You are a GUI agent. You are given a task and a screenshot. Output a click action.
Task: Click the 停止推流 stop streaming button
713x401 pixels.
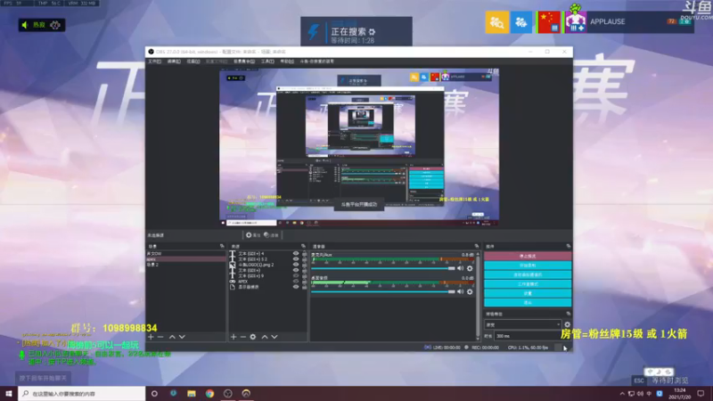coord(528,256)
